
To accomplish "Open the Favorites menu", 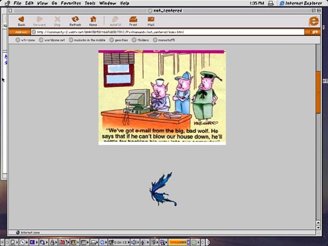I will click(x=71, y=3).
